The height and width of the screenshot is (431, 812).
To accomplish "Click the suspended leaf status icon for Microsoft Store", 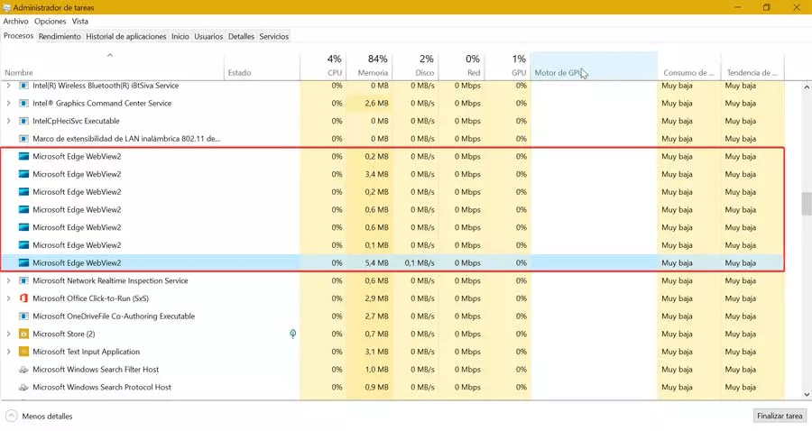I will [x=292, y=334].
